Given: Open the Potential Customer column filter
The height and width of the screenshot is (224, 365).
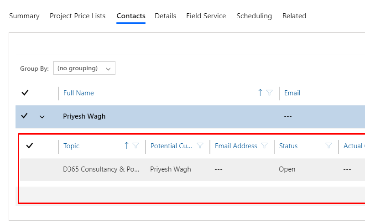Looking at the screenshot, I should coord(200,146).
